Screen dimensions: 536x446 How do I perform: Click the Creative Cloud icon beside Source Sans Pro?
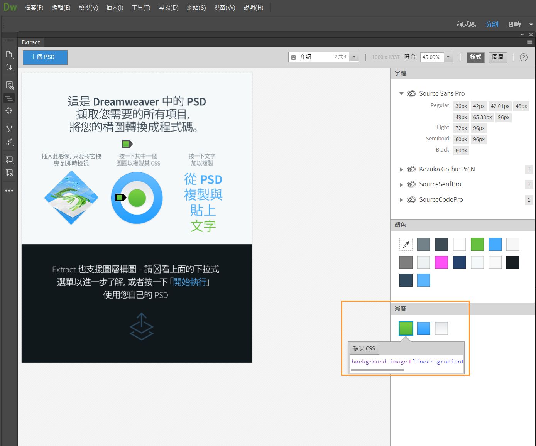(x=412, y=93)
